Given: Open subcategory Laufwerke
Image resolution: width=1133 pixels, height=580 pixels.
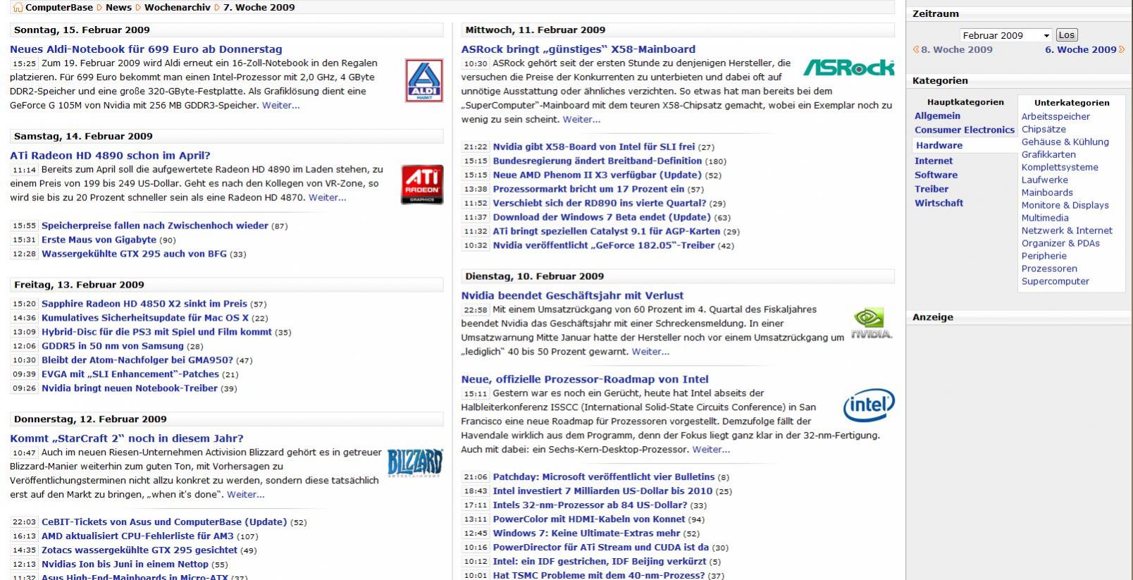Looking at the screenshot, I should point(1045,180).
